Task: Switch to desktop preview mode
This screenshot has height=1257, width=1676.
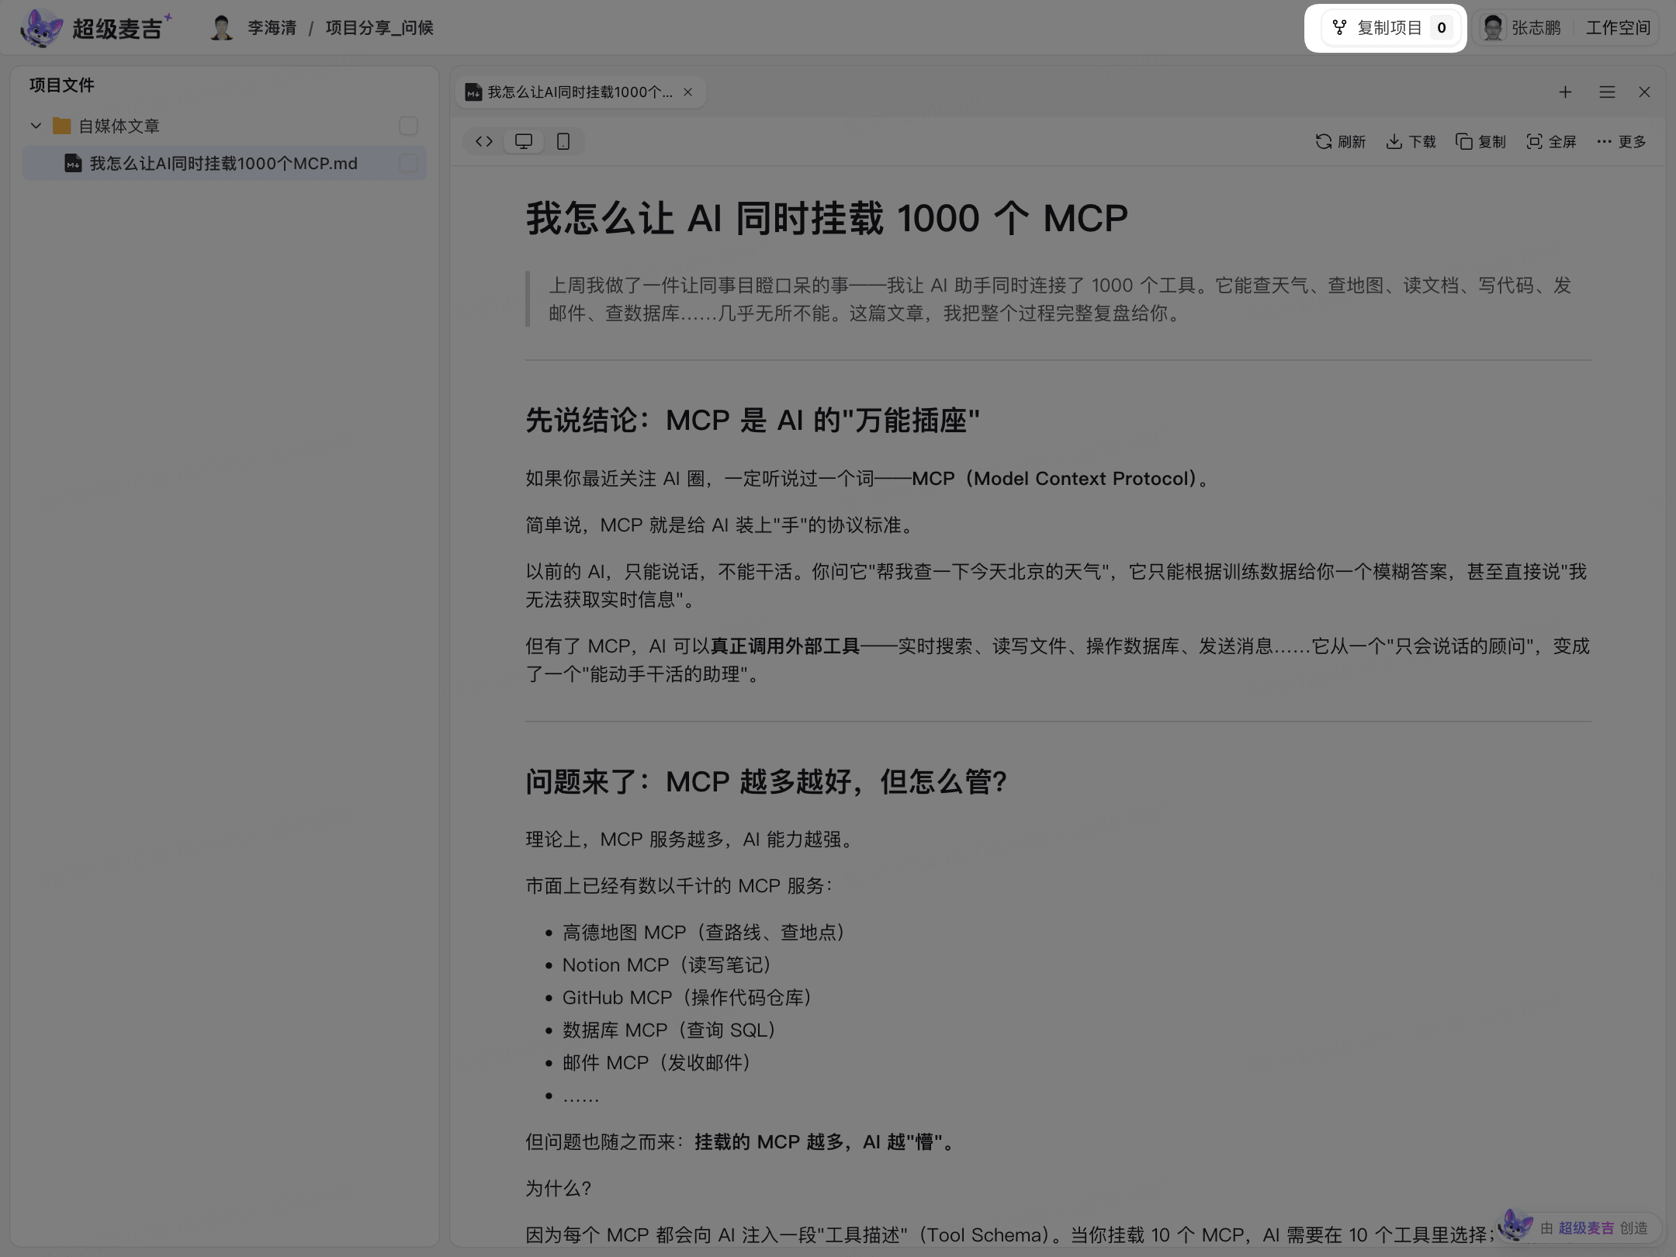Action: pyautogui.click(x=524, y=141)
